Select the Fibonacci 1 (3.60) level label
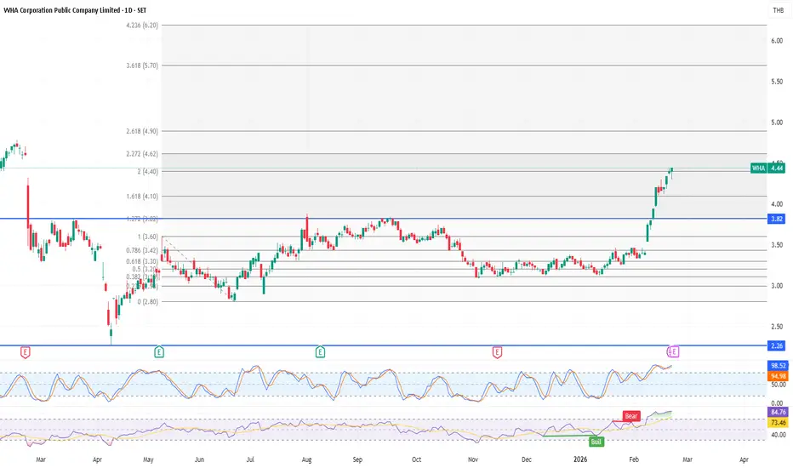This screenshot has height=468, width=793. click(x=148, y=237)
